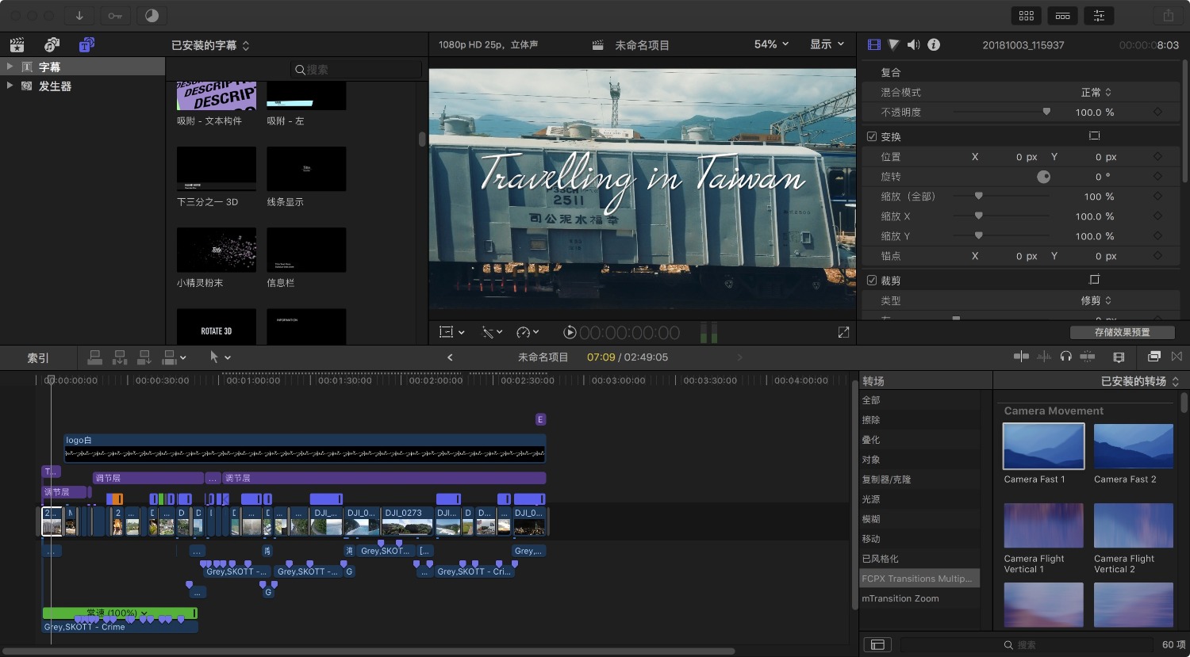Show the titles and generators sidebar icon
This screenshot has width=1190, height=657.
pyautogui.click(x=87, y=45)
